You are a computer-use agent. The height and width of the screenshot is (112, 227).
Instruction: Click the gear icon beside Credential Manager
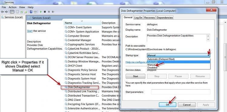(x=66, y=40)
